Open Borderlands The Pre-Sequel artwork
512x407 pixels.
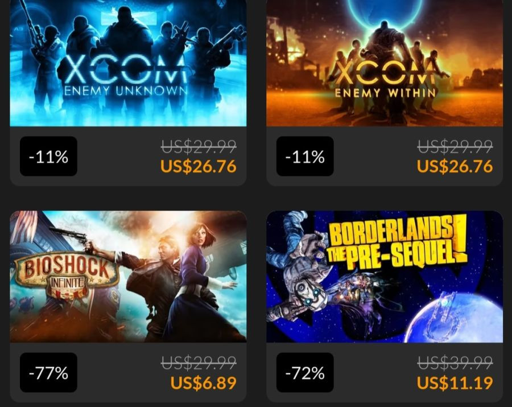click(385, 276)
